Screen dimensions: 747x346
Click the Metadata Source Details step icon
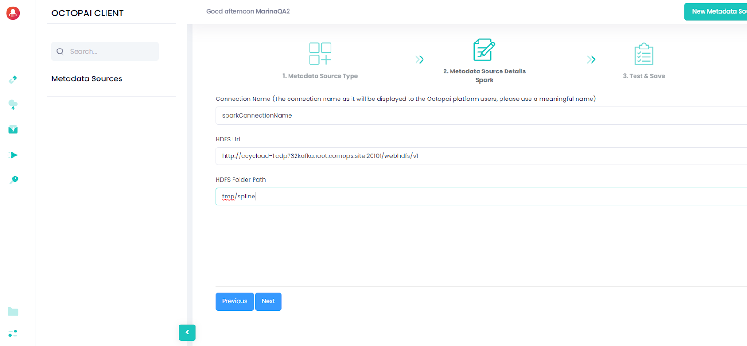click(484, 50)
